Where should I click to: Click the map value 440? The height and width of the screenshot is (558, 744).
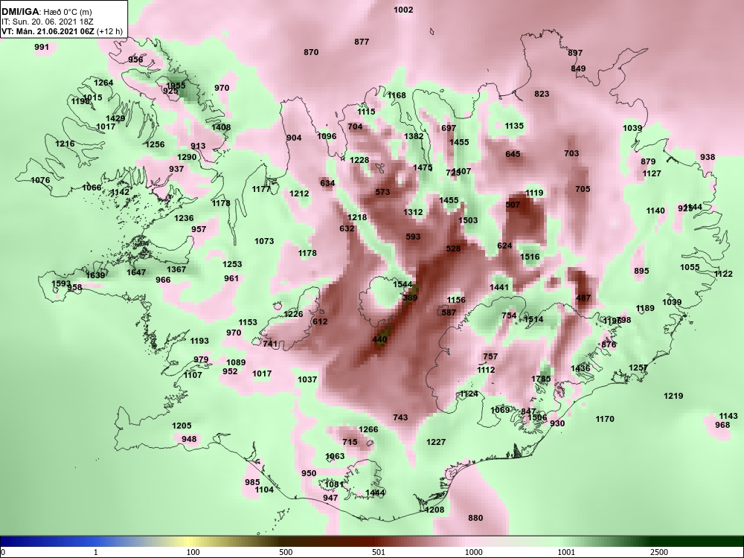coord(379,339)
